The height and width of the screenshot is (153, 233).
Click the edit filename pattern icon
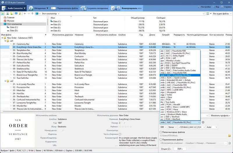click(x=230, y=143)
